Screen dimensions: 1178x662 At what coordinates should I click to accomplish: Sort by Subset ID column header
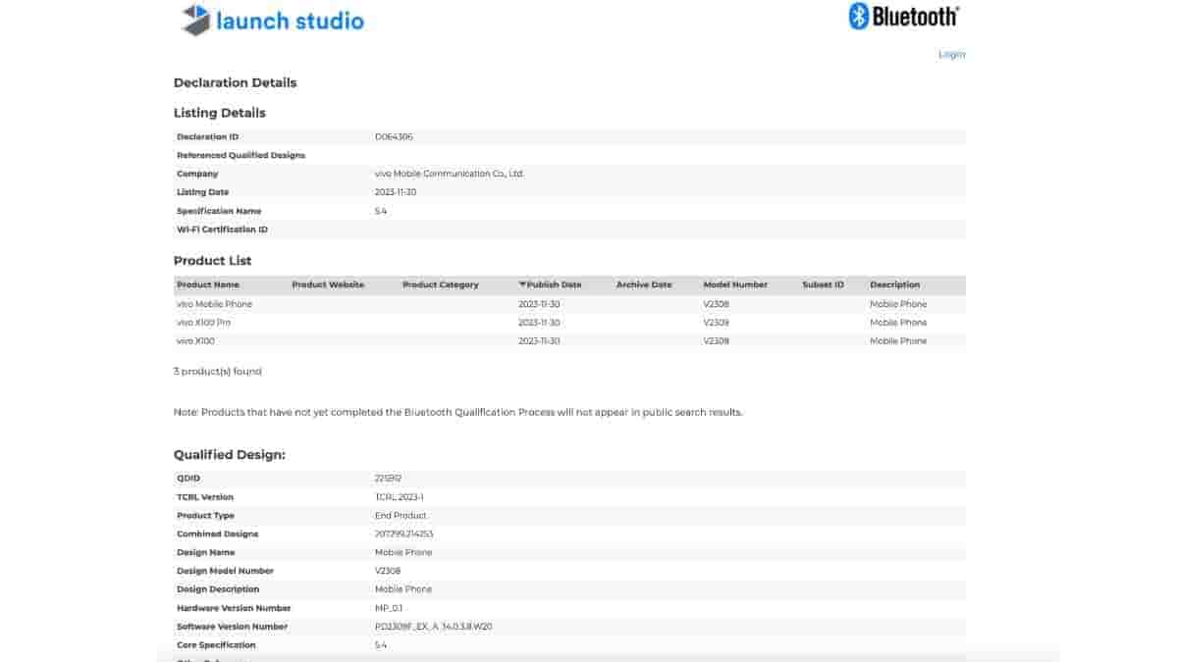(x=823, y=284)
